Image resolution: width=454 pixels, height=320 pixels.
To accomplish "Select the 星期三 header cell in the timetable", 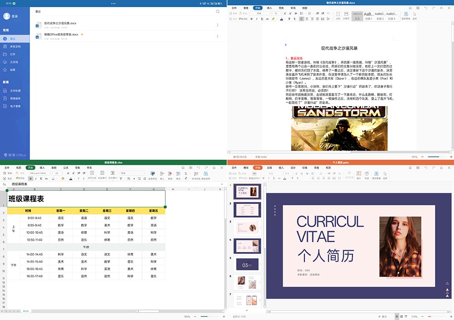I will point(107,211).
